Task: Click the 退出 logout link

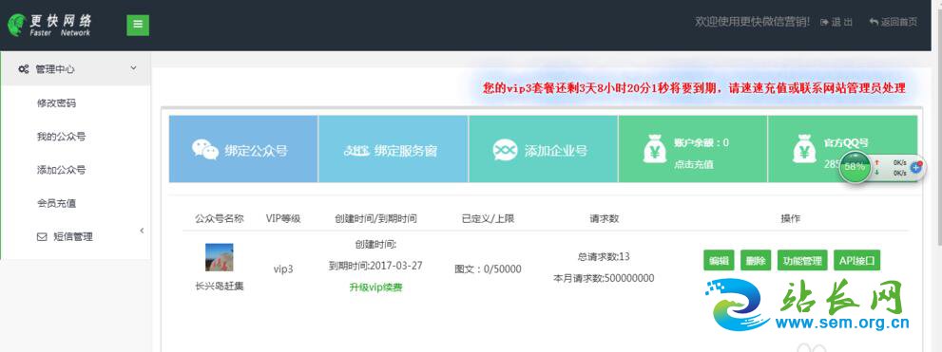Action: tap(836, 22)
